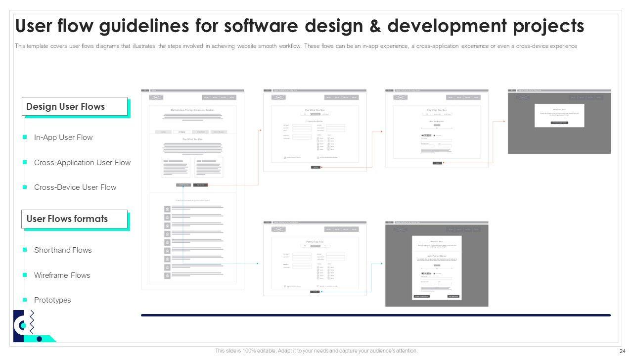Select the "Design User Flows" heading box
633x356 pixels.
(x=75, y=106)
